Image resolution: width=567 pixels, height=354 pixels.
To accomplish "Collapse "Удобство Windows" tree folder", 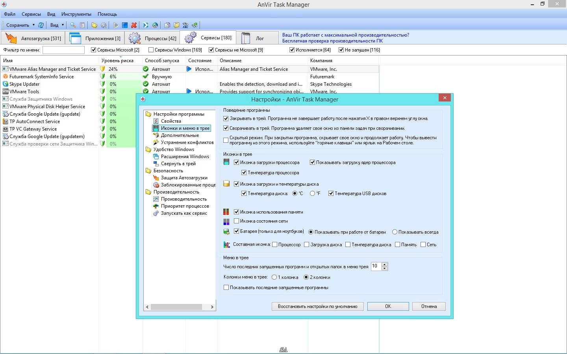I will coord(148,149).
